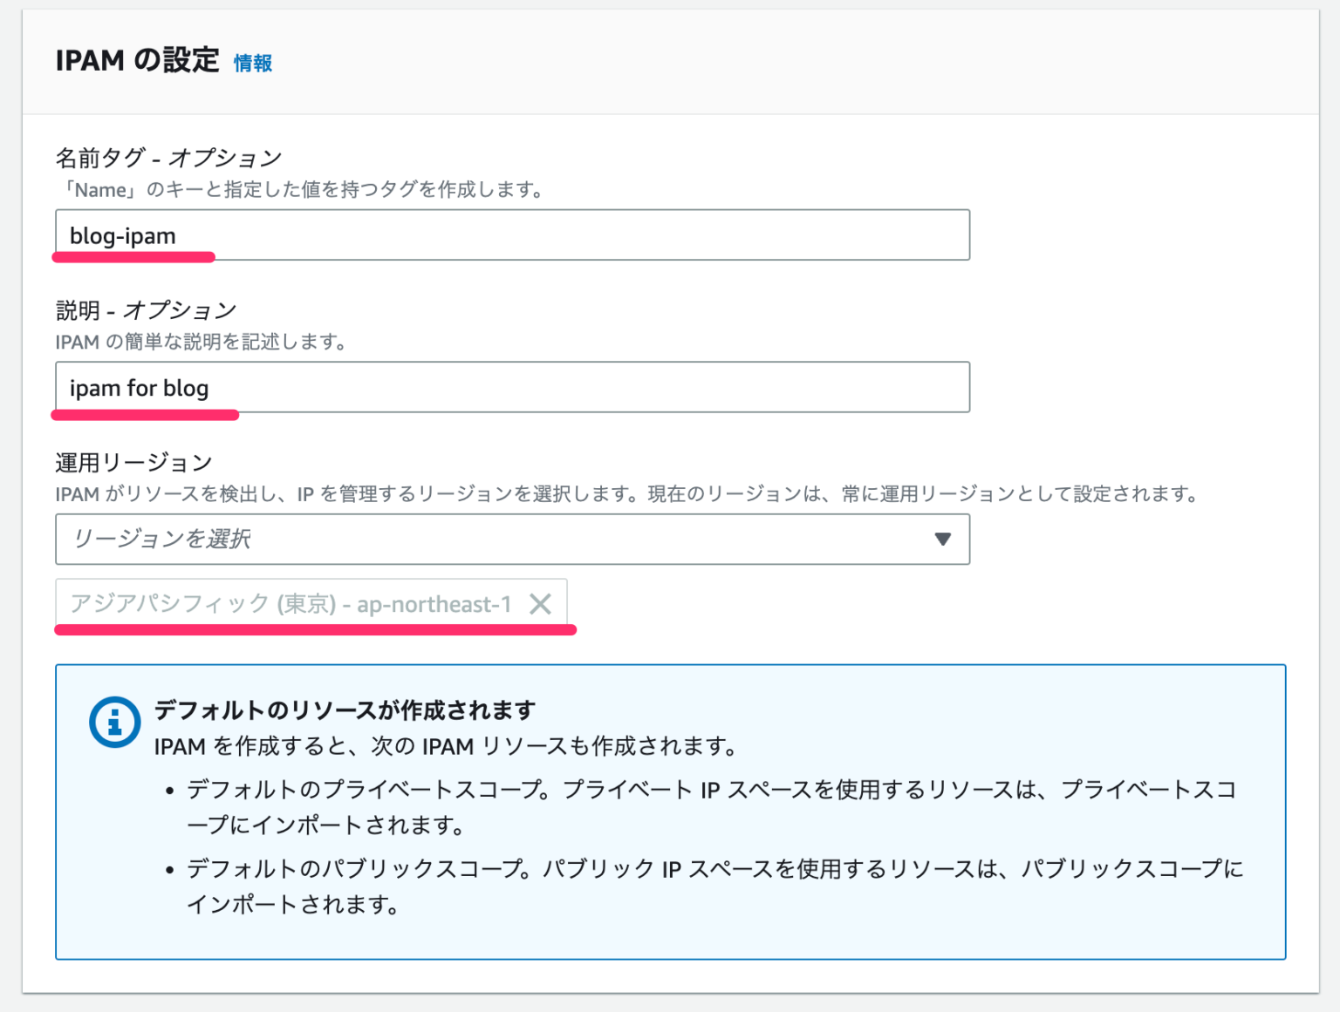This screenshot has width=1340, height=1012.
Task: Click the 運用リージョン label
Action: tap(133, 461)
